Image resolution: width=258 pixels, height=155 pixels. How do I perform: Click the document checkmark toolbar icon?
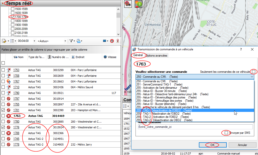pyautogui.click(x=4, y=41)
